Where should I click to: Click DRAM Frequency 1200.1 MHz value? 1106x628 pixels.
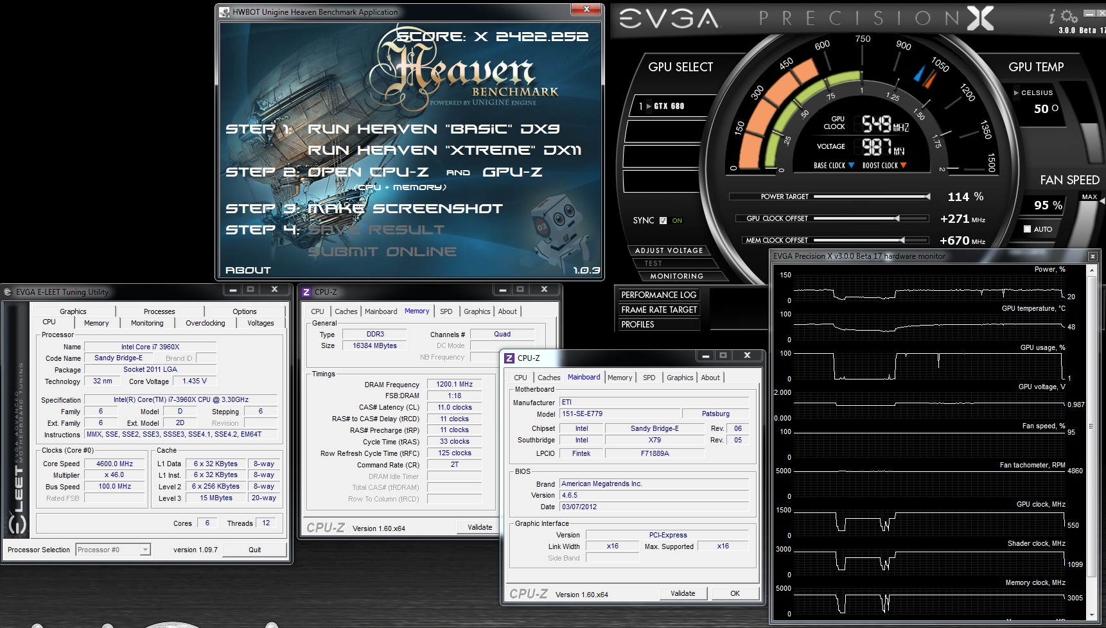click(x=454, y=384)
